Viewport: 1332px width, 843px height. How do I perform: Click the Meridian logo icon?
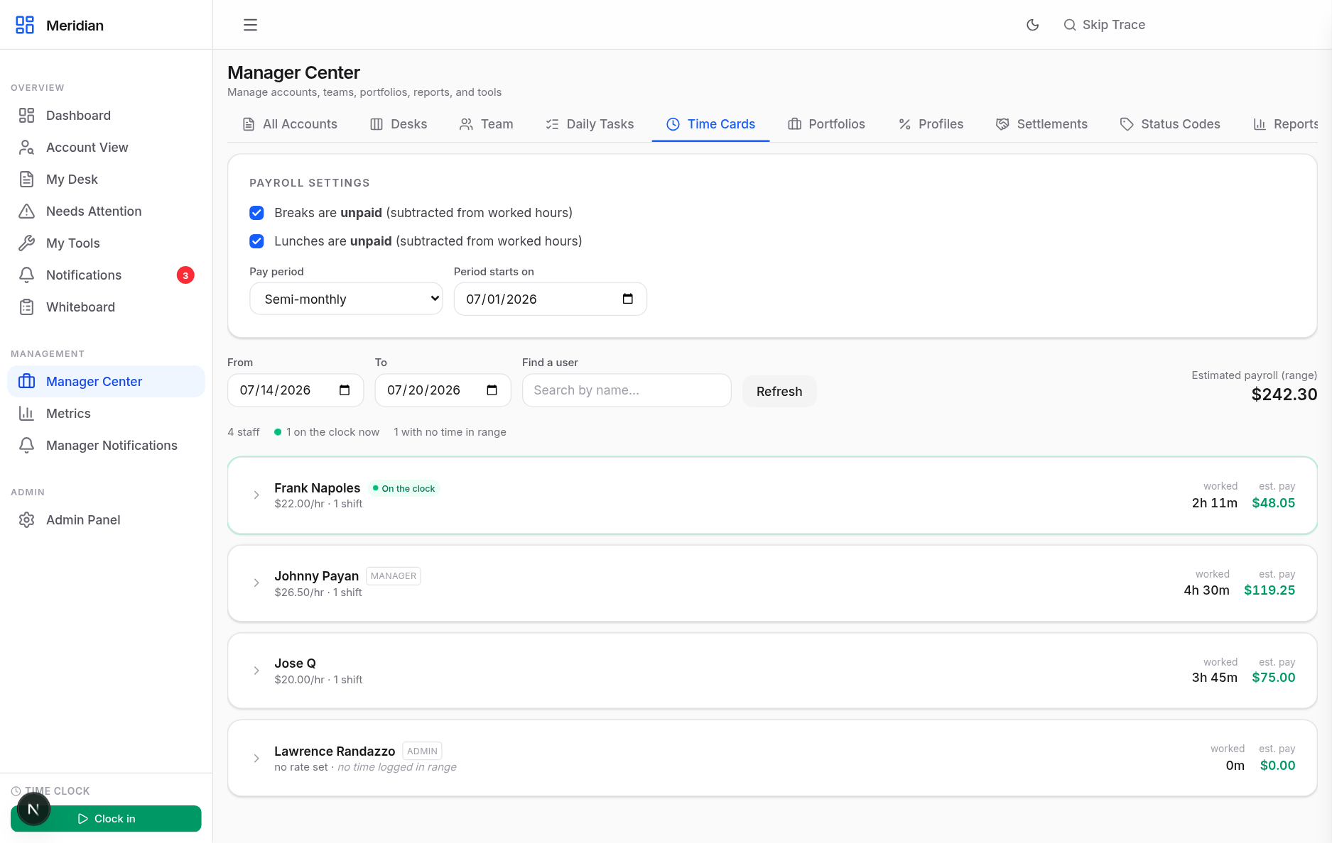tap(25, 25)
